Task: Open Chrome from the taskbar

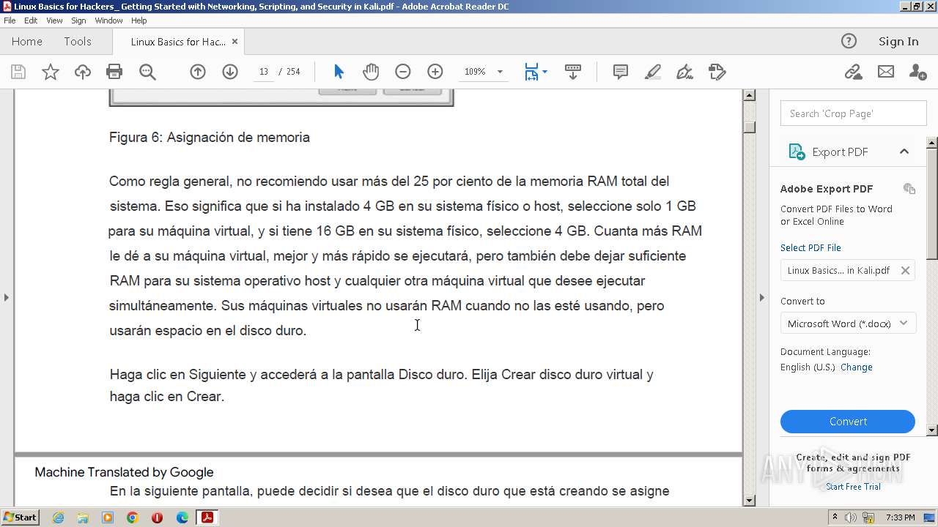Action: click(x=132, y=517)
